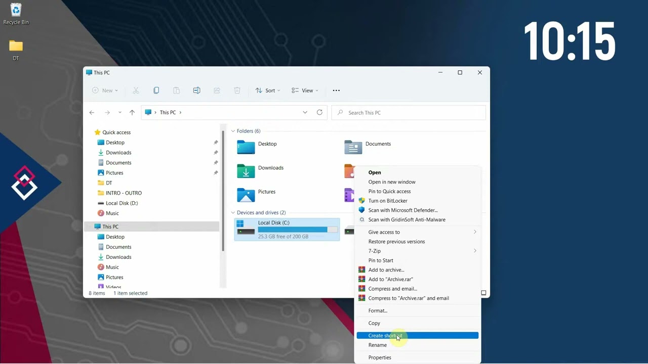Open recent locations chevron beside forward arrow
648x364 pixels.
tap(119, 112)
